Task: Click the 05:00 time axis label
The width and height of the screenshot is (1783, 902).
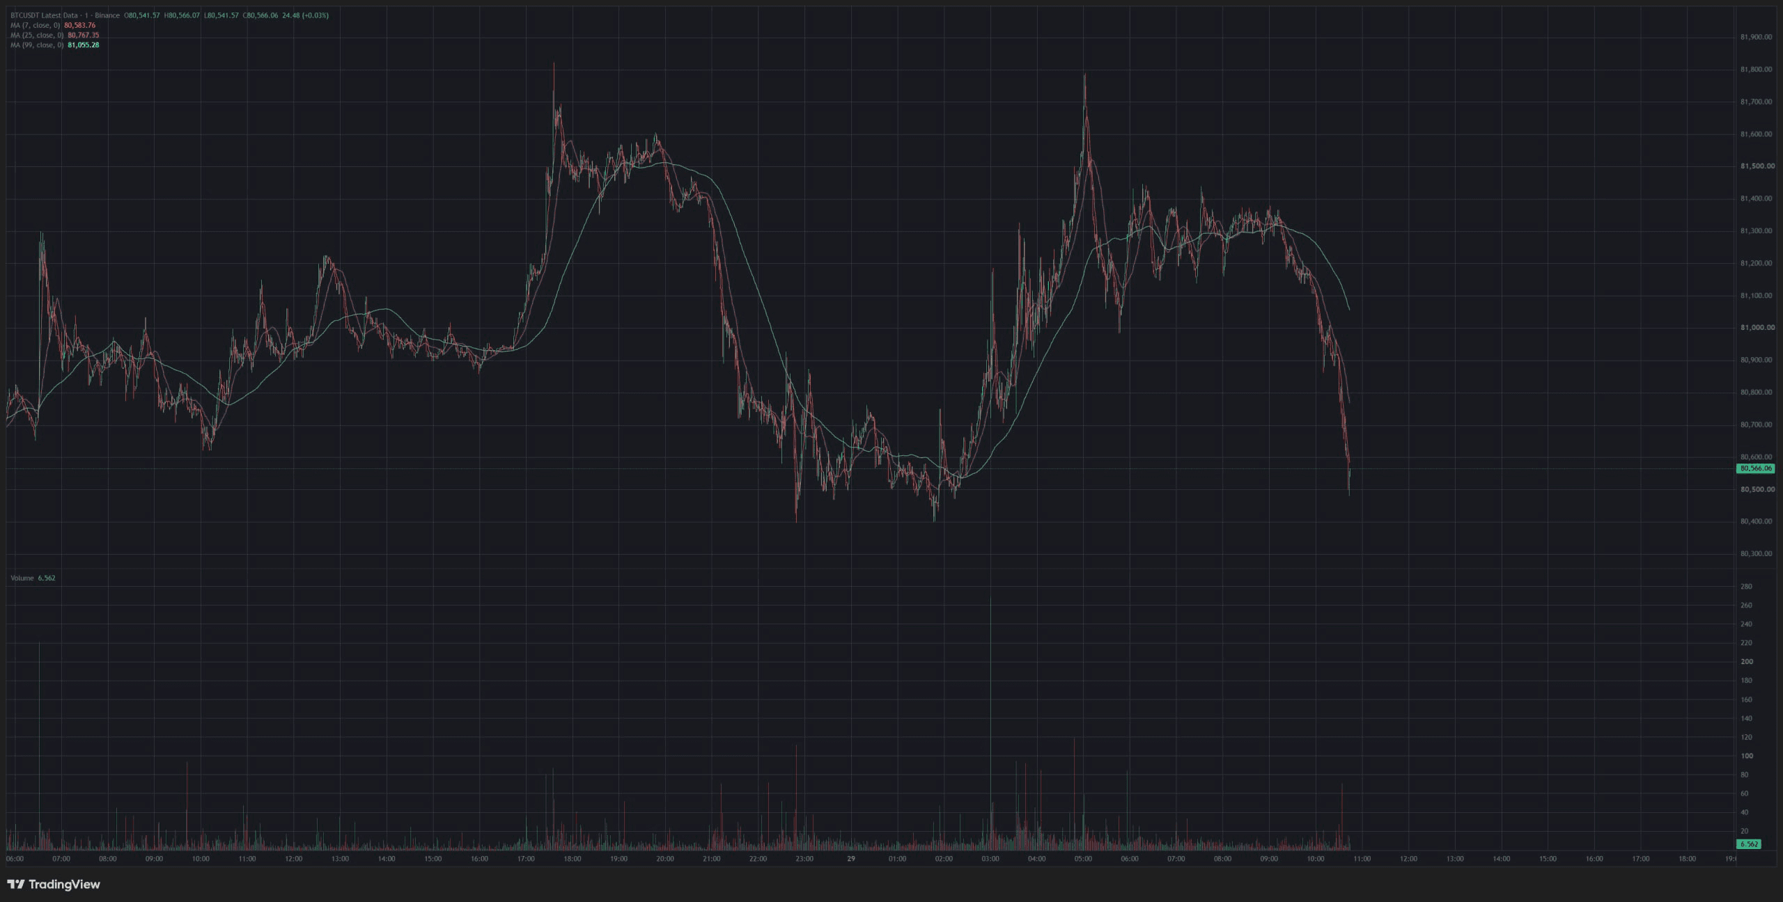Action: click(x=1083, y=859)
